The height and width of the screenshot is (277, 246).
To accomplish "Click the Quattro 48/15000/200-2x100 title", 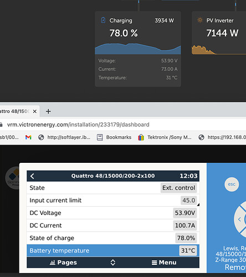I will coord(113,176).
